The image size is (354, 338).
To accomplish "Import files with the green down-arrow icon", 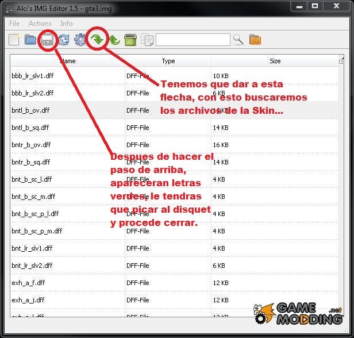I will (97, 39).
